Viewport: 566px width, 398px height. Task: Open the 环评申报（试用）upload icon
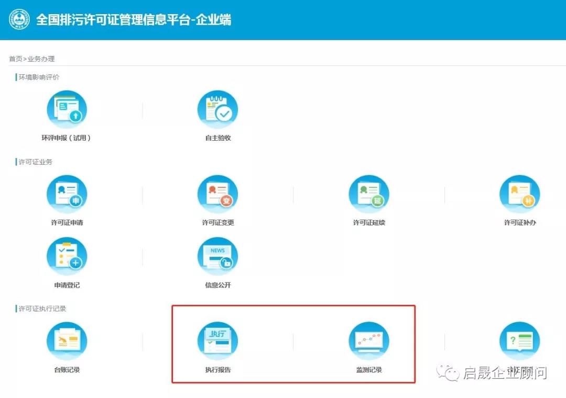pos(67,108)
